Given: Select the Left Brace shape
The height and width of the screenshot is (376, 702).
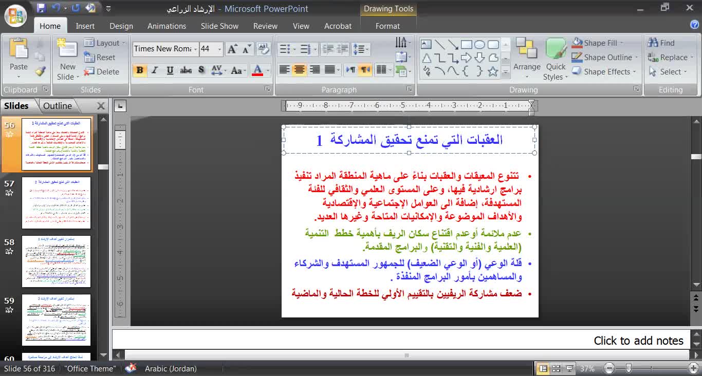Looking at the screenshot, I should click(467, 71).
